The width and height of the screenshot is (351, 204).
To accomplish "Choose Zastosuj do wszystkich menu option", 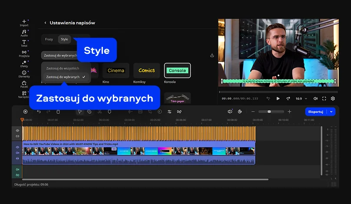I will coord(63,69).
